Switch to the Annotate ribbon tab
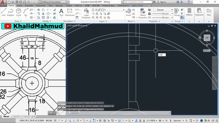 point(29,5)
